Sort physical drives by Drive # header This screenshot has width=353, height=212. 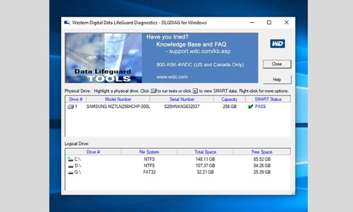pos(75,99)
